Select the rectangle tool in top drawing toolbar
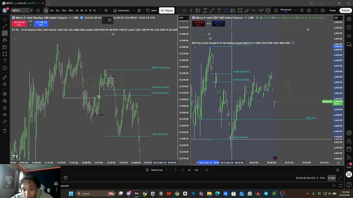 pyautogui.click(x=240, y=10)
